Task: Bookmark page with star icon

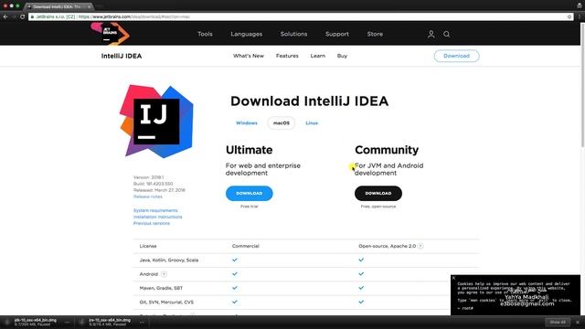Action: pos(569,16)
